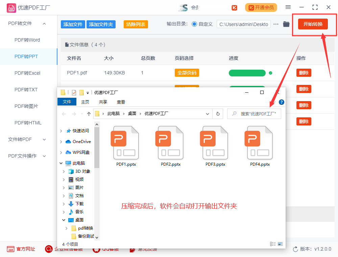Select the 自定义 output radio button
338x257 pixels.
pos(194,24)
